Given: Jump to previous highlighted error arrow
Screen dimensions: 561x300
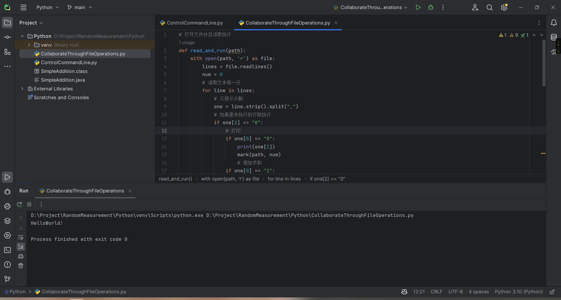Looking at the screenshot, I should [x=534, y=35].
